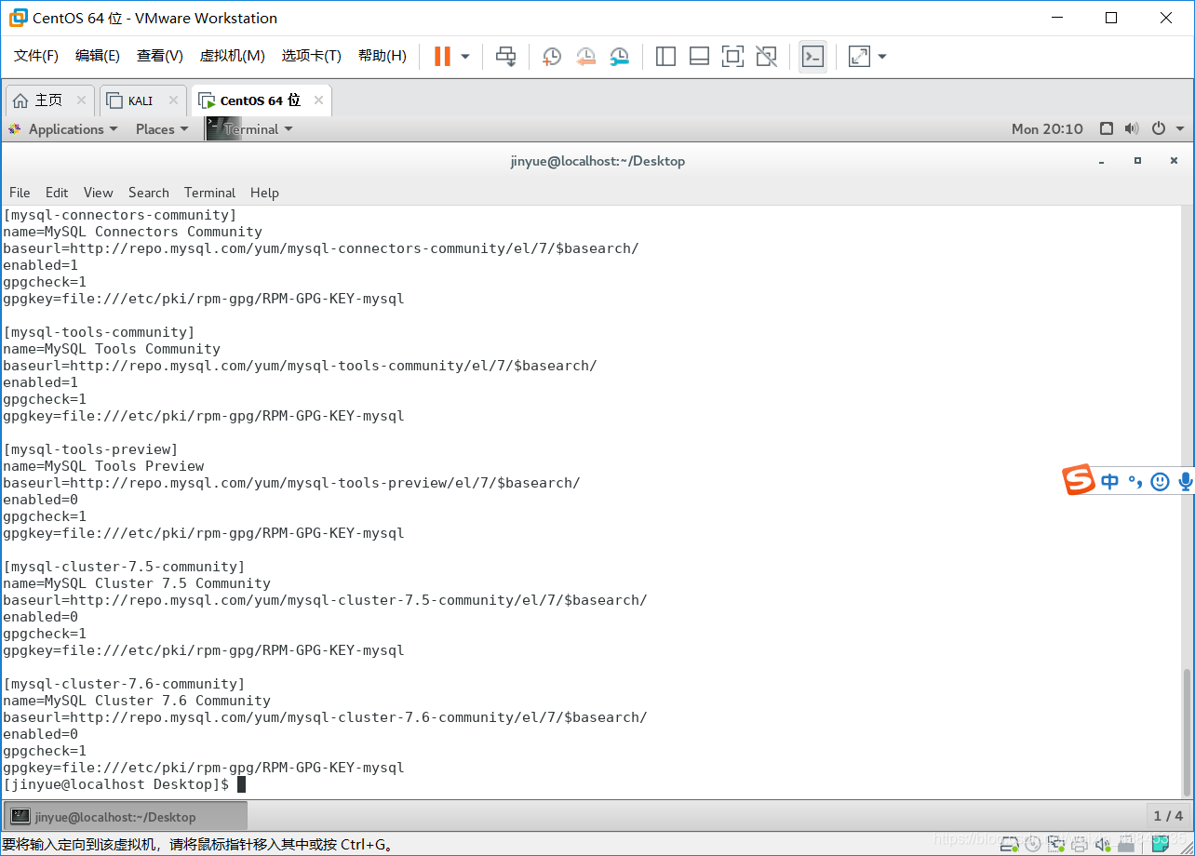Toggle the thumbnail bar view

pos(699,57)
